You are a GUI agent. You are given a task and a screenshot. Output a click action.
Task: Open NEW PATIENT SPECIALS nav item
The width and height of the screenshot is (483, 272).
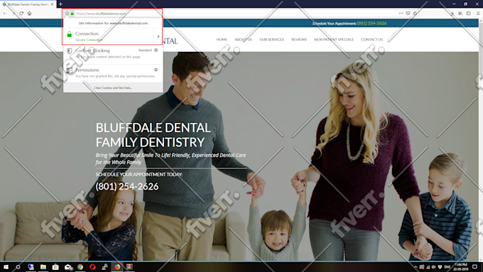[x=334, y=40]
